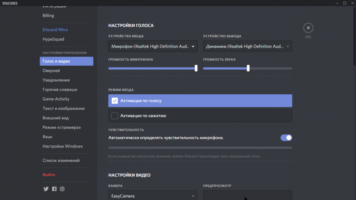Open Instagram social link icon
This screenshot has height=200, width=356.
click(62, 189)
